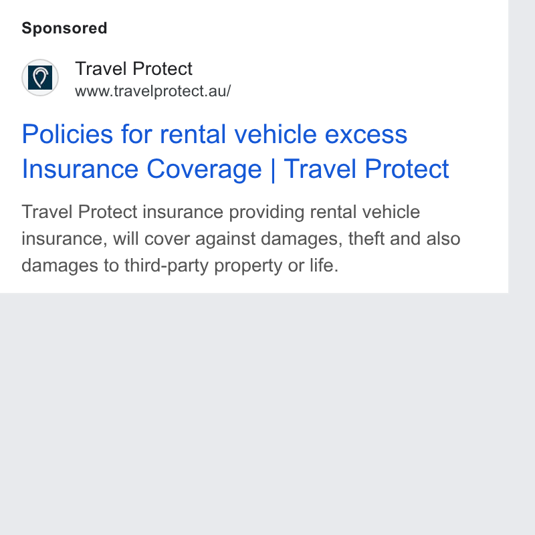Click the word "Coverage" in the blue headline
The image size is (535, 535).
point(204,169)
